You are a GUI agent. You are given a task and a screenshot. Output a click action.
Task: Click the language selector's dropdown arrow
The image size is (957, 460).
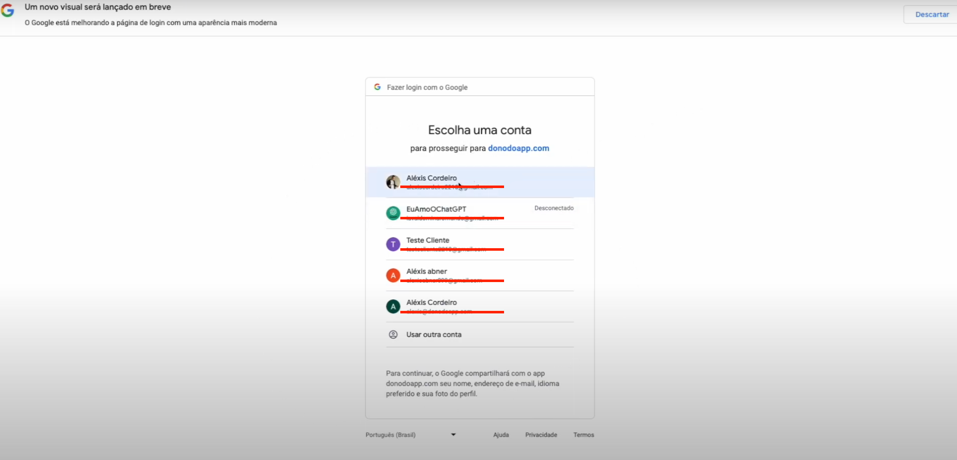pyautogui.click(x=453, y=435)
